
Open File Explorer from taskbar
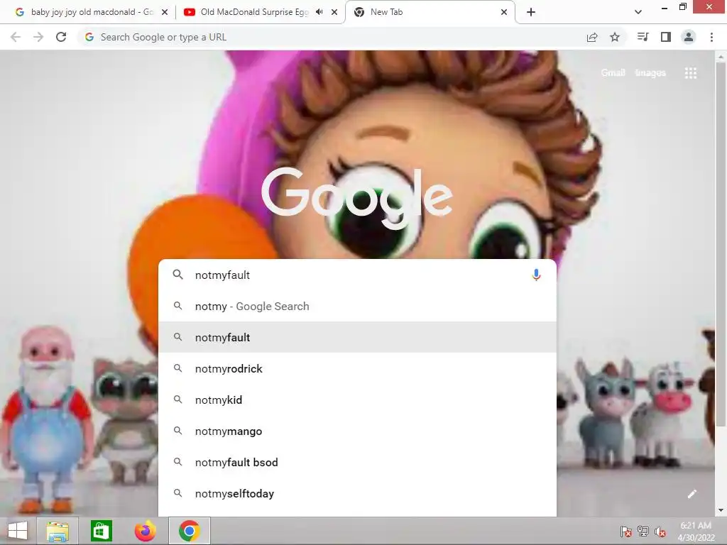[58, 531]
